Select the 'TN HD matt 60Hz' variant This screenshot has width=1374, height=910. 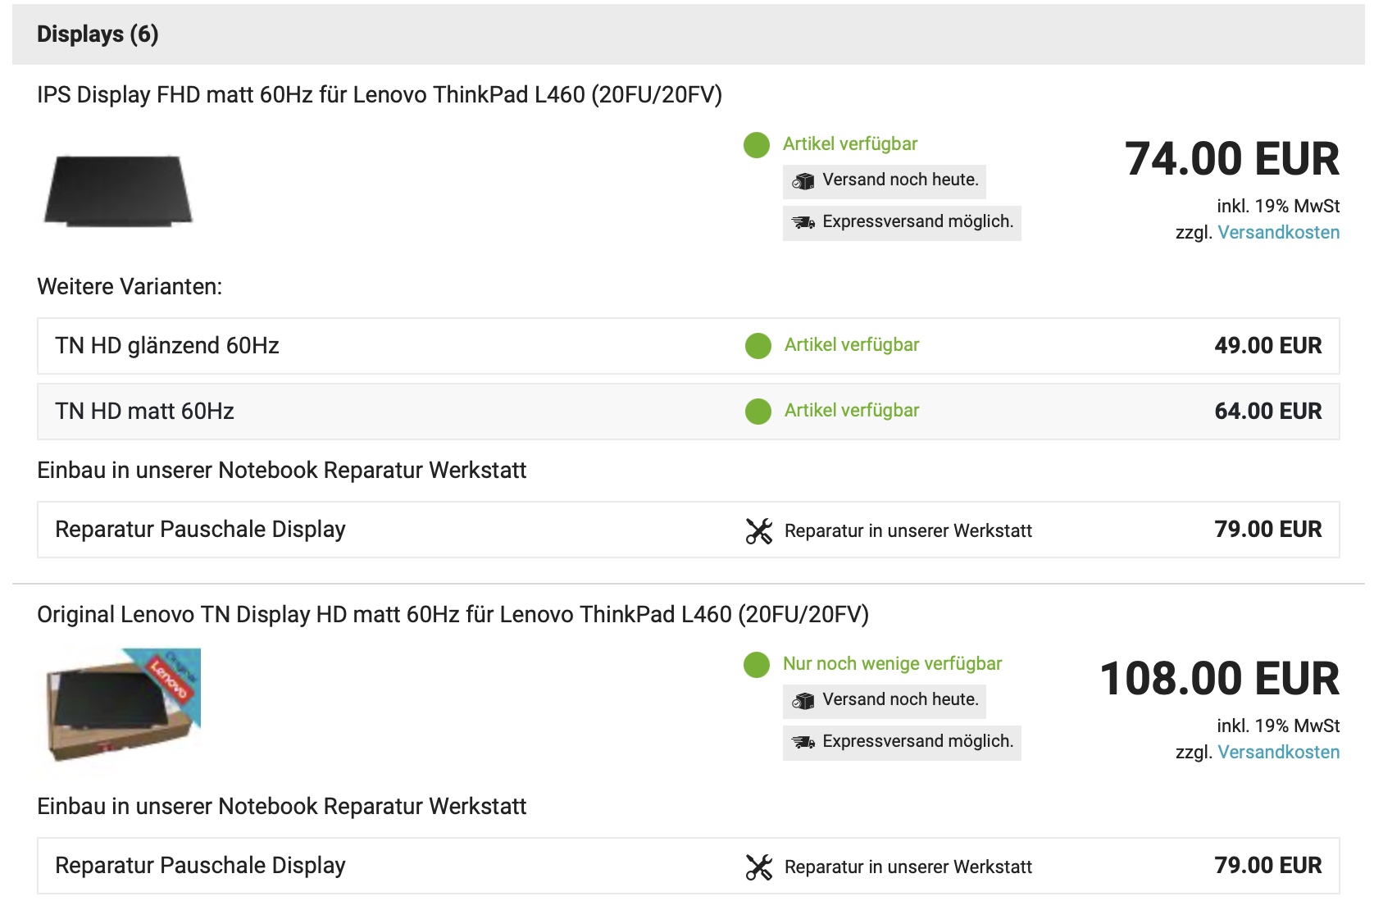[x=145, y=412]
